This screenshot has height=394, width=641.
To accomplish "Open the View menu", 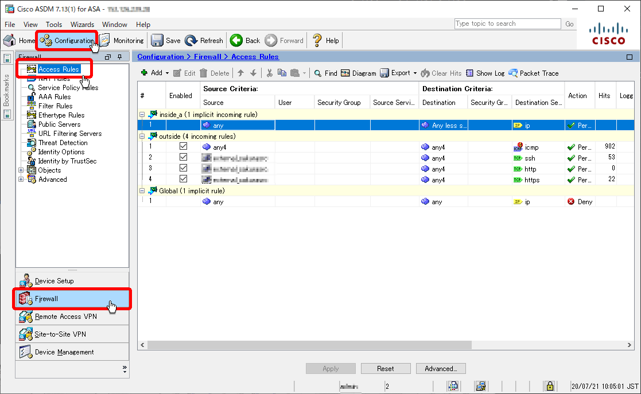I will (x=30, y=25).
